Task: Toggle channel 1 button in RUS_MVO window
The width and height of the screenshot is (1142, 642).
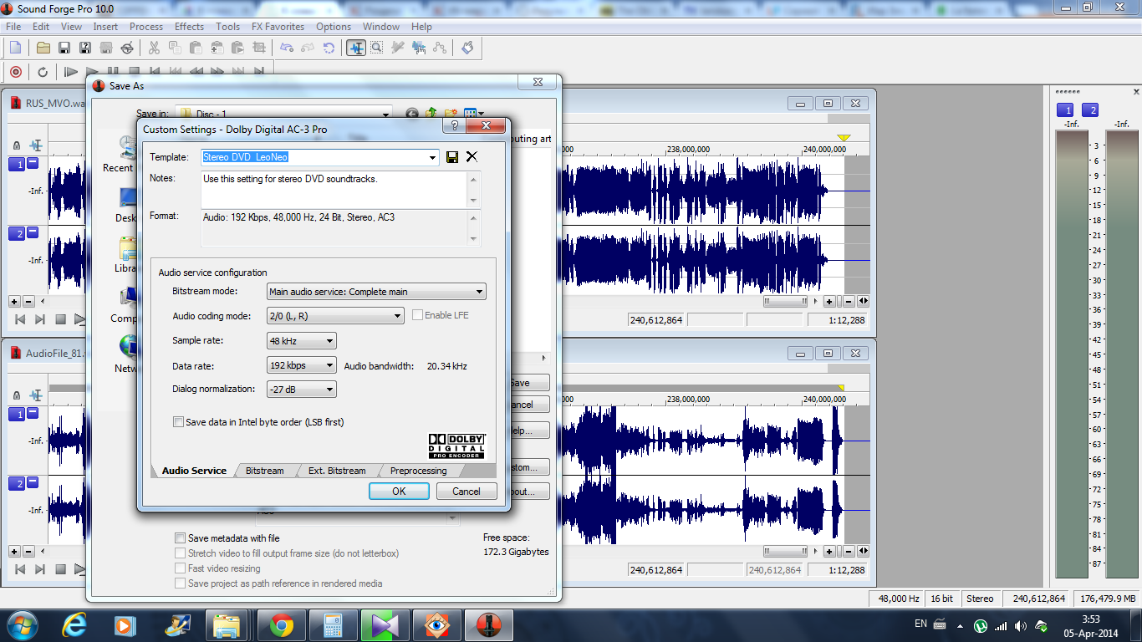Action: 16,165
